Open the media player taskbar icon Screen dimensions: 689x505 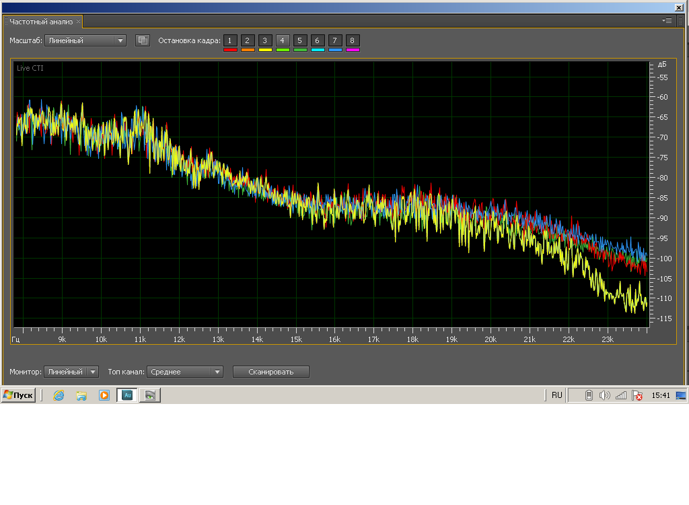click(104, 395)
